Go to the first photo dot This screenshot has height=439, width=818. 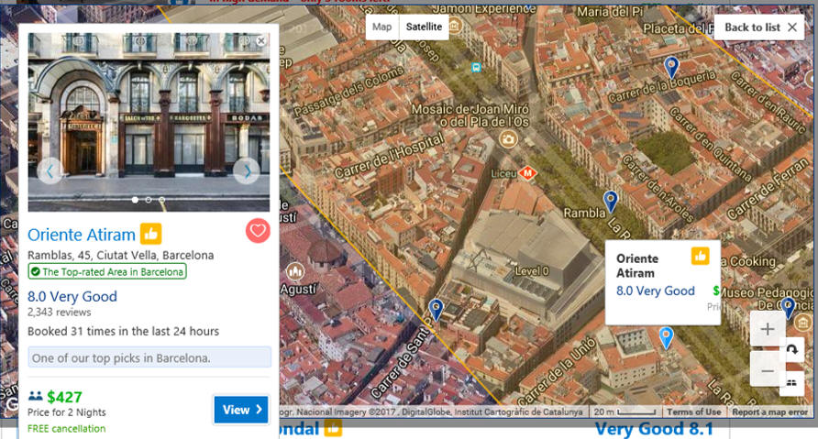tap(135, 200)
